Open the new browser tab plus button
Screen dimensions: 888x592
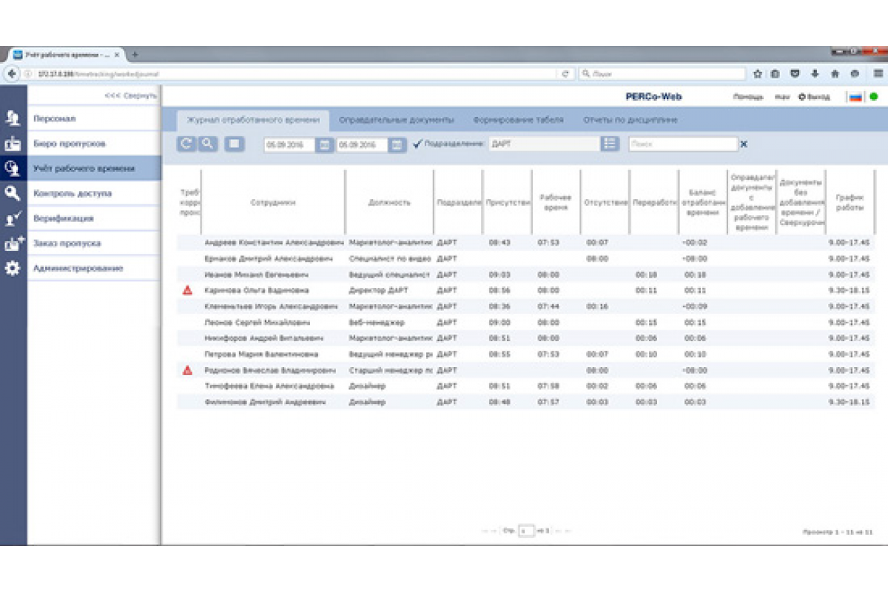(x=135, y=55)
